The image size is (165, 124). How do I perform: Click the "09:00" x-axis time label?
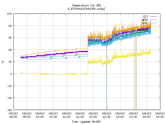click(x=13, y=117)
